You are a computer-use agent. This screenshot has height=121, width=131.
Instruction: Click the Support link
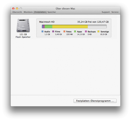click(106, 12)
